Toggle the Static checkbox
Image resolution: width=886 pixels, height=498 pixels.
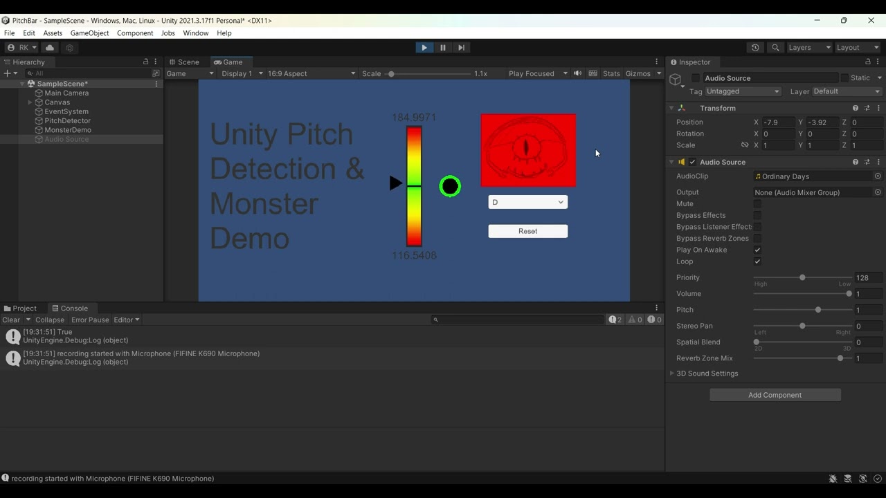coord(844,78)
